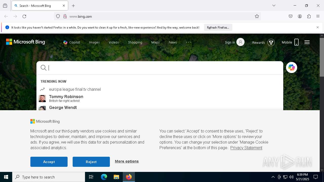
Task: Reject cookies in the consent banner
Action: [91, 162]
